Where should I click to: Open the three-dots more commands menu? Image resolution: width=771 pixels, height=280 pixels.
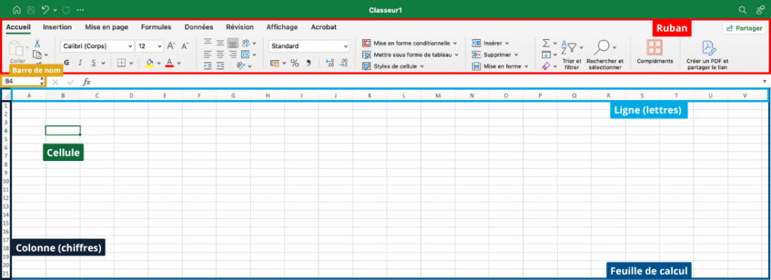pyautogui.click(x=81, y=10)
